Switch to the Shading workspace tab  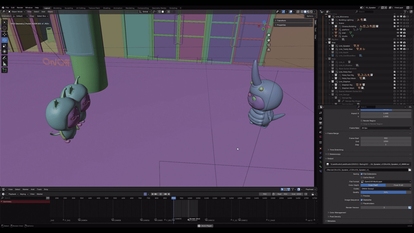(x=107, y=8)
